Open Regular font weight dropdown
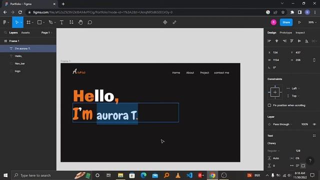The width and height of the screenshot is (320, 180). [273, 151]
